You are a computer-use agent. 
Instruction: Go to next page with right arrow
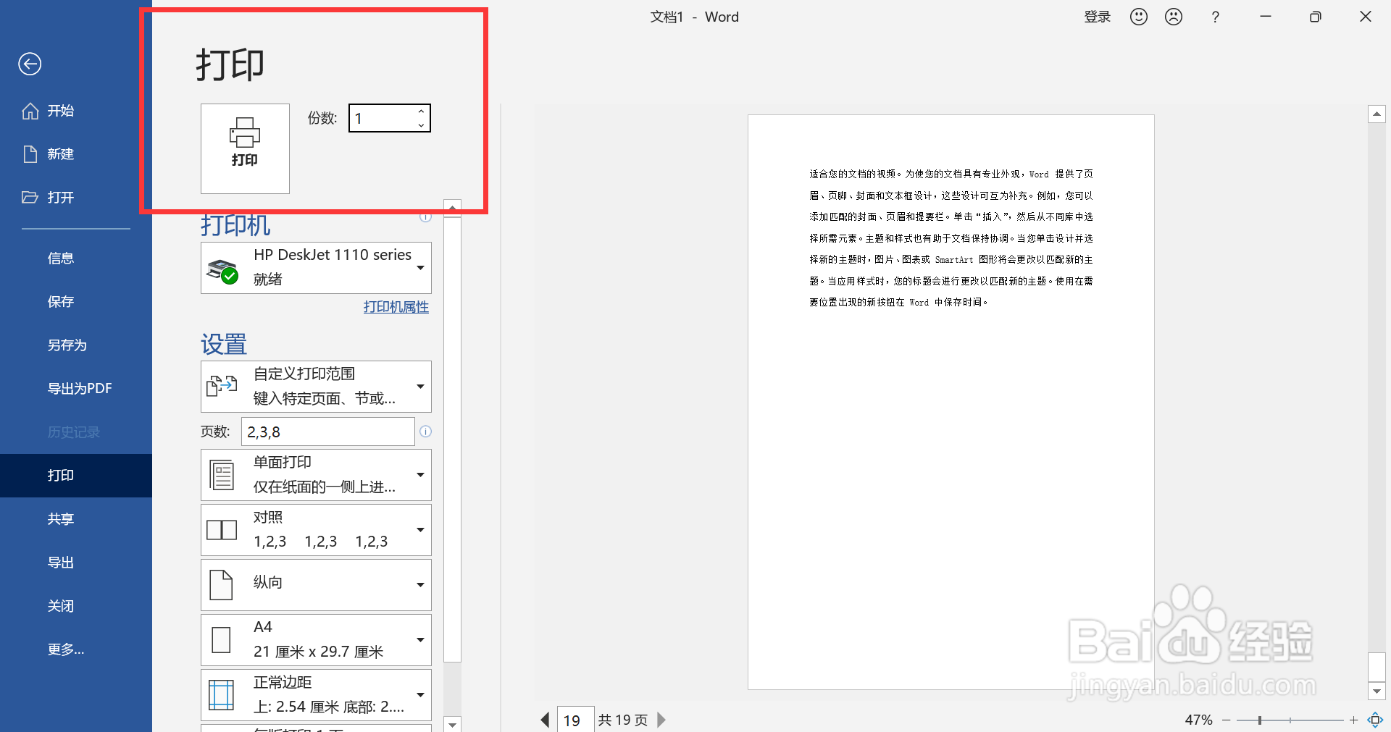(661, 720)
